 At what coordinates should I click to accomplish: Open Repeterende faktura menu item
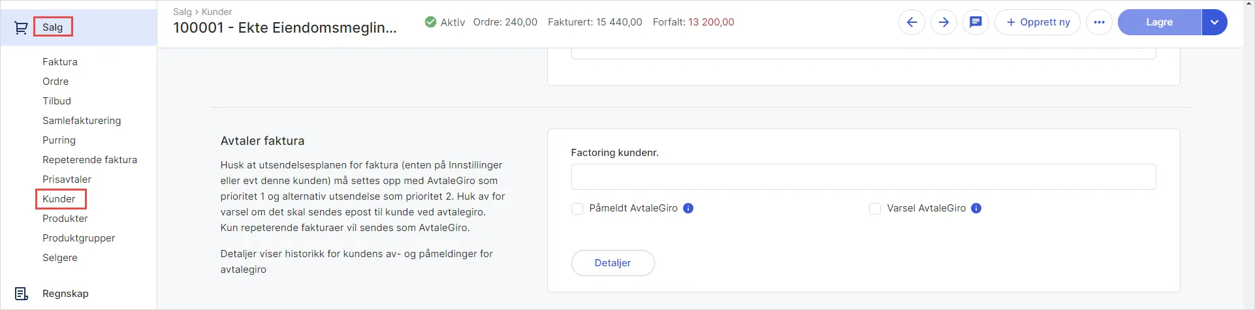pyautogui.click(x=89, y=160)
